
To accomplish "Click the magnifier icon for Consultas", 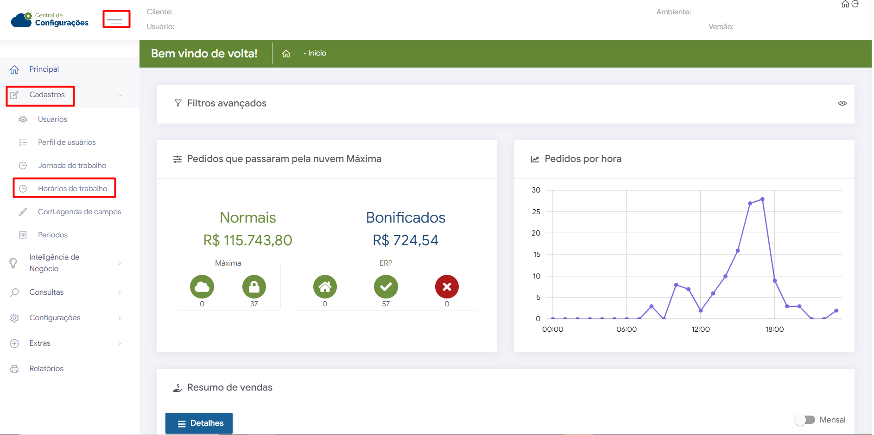I will point(14,292).
